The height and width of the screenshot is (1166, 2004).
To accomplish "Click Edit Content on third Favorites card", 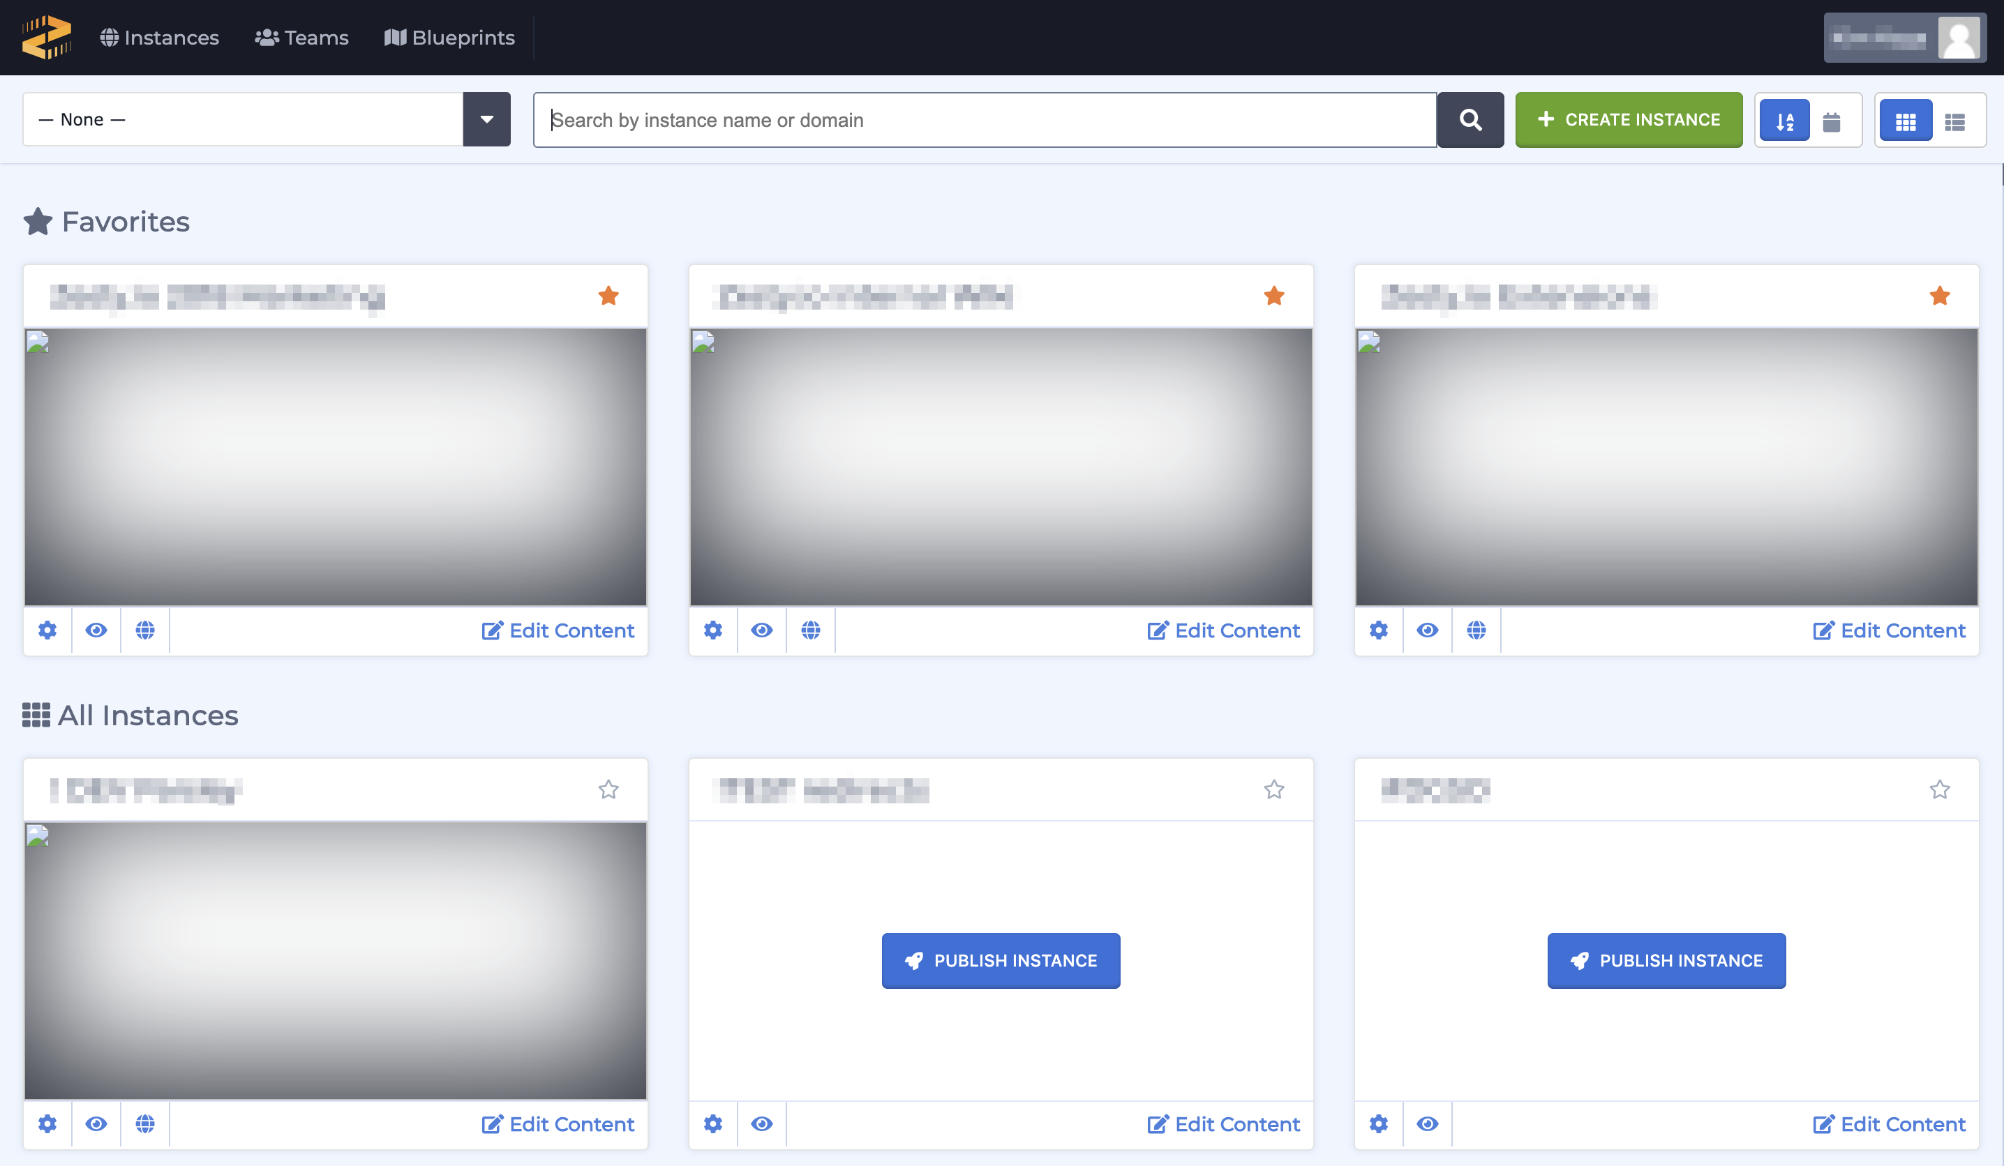I will click(x=1890, y=630).
